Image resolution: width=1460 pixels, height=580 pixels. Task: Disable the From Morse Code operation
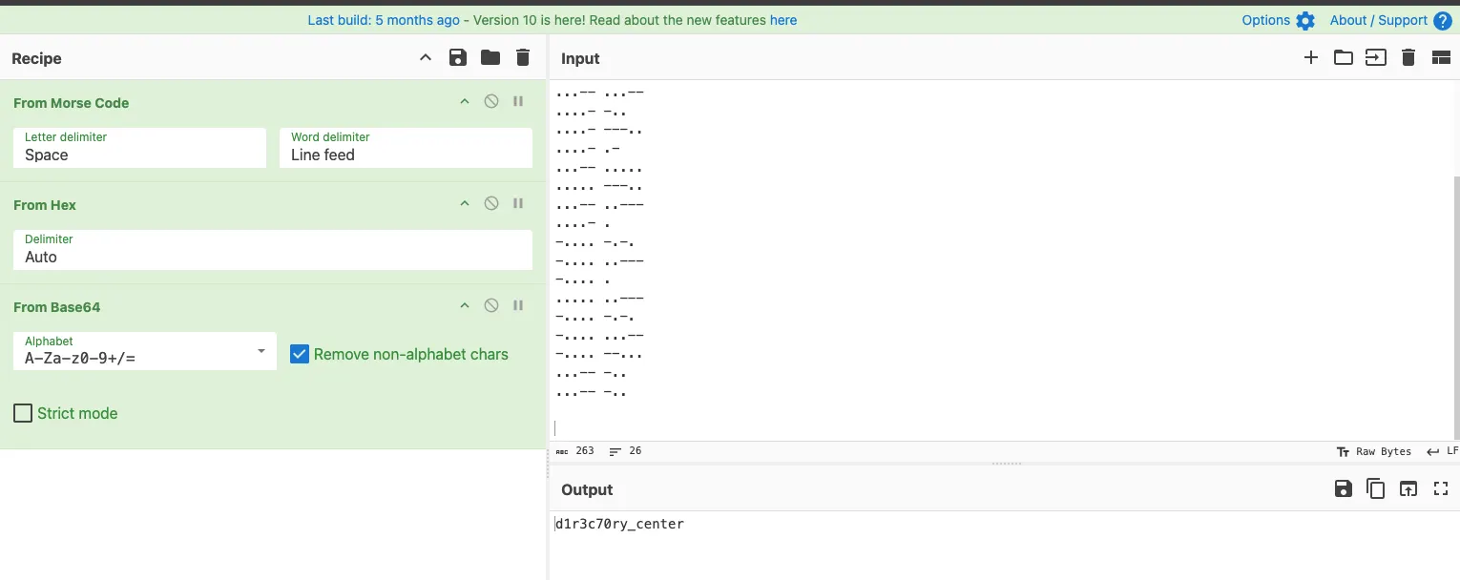(491, 101)
